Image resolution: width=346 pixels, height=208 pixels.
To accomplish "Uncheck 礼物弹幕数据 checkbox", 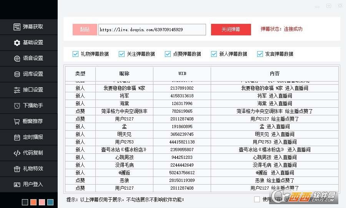I will pyautogui.click(x=75, y=54).
